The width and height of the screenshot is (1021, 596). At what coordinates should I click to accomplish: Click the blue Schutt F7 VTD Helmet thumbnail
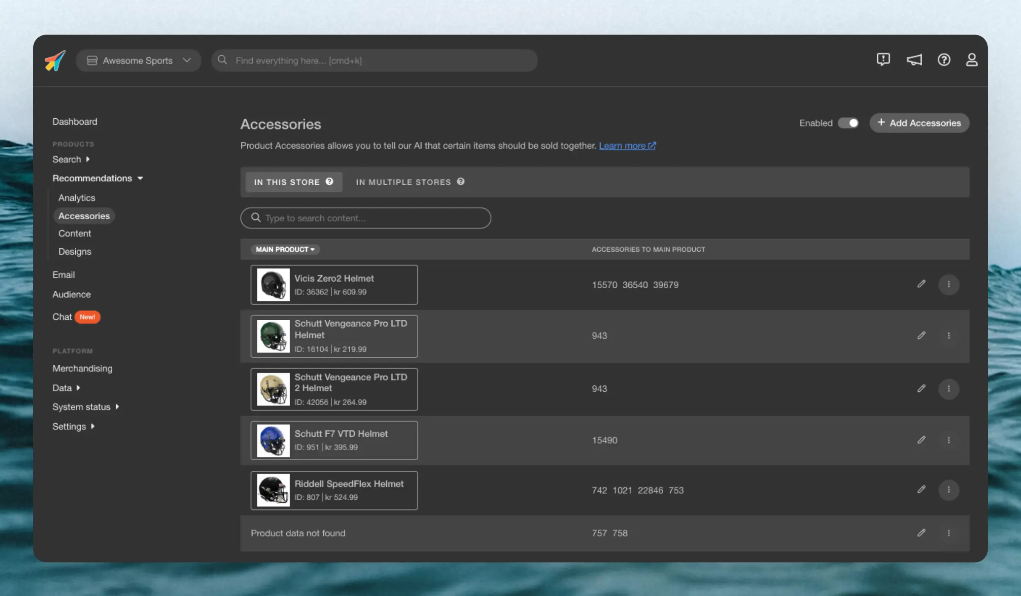click(x=273, y=441)
